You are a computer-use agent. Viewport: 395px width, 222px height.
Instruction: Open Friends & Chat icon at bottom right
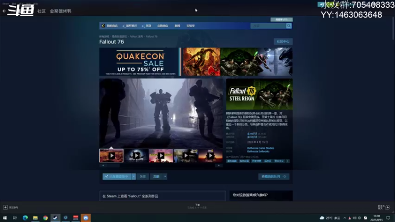click(x=388, y=207)
